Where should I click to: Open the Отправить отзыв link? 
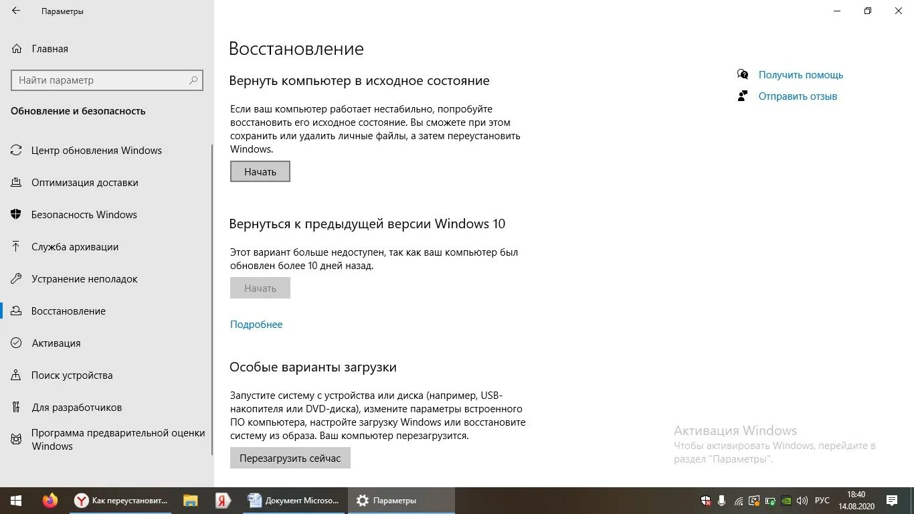coord(798,96)
